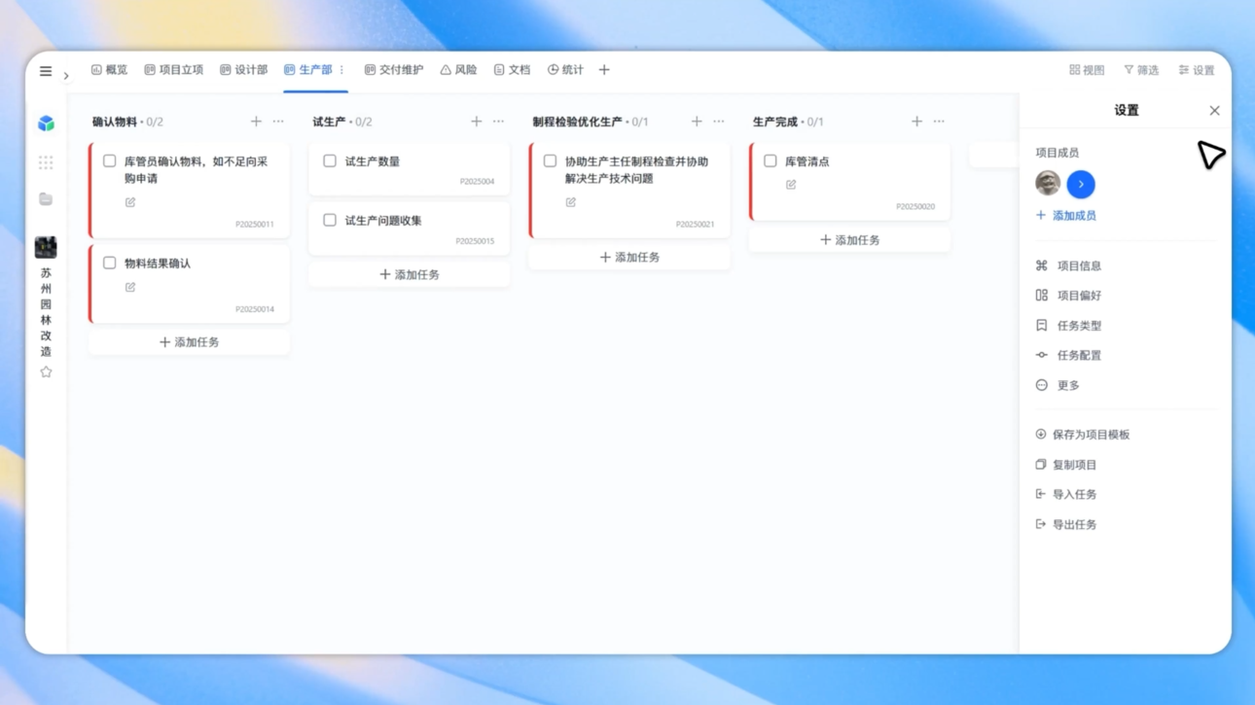
Task: Open the 筛选 filter option
Action: (1141, 70)
